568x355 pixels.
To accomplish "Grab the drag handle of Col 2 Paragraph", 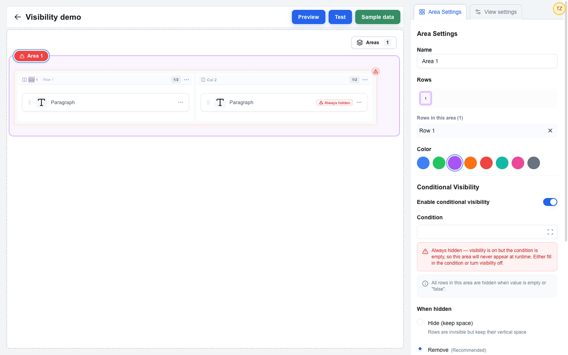I will pos(208,103).
